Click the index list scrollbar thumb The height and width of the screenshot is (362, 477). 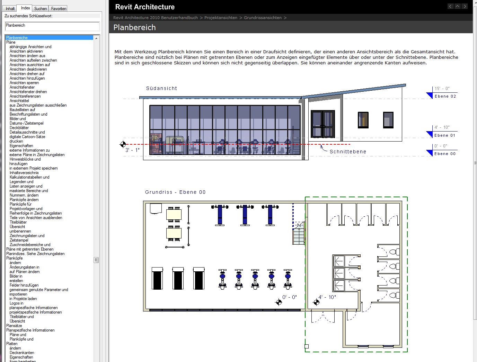click(x=96, y=260)
